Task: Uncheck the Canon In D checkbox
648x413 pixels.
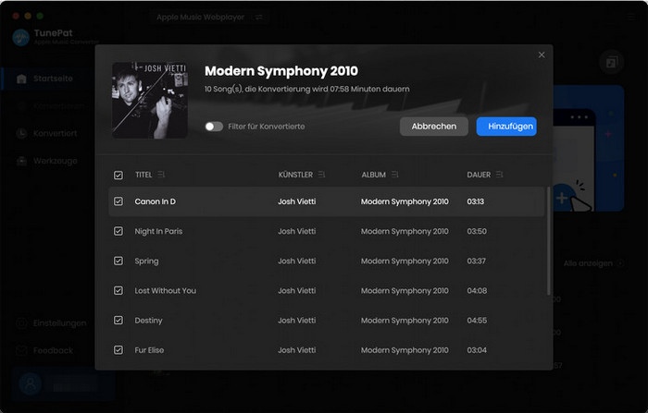Action: coord(118,201)
